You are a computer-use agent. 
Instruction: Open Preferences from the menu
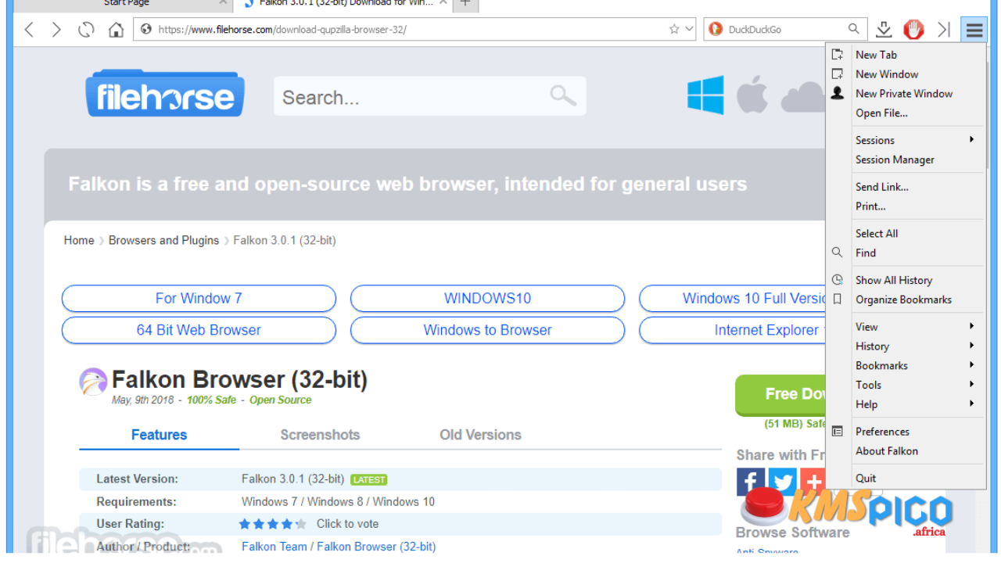(906, 432)
